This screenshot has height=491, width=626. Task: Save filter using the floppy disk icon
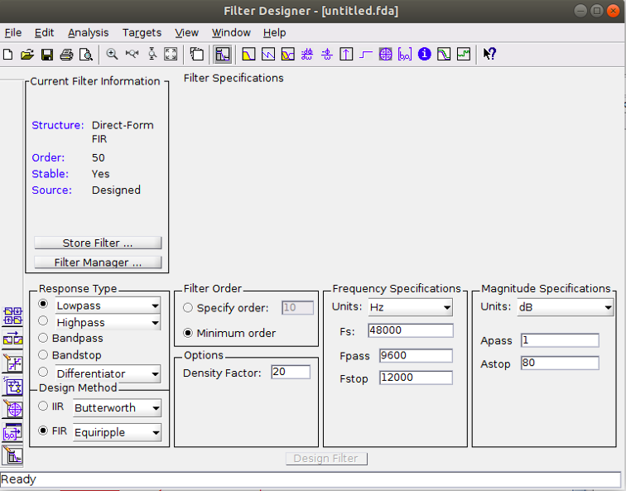(46, 55)
